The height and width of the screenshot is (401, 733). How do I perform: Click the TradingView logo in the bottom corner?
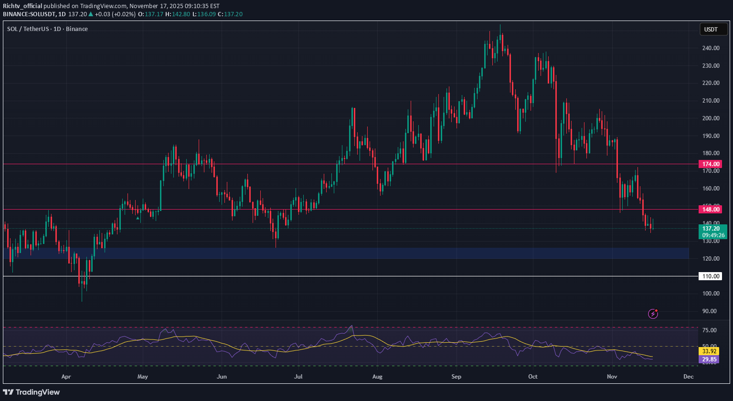(x=32, y=392)
